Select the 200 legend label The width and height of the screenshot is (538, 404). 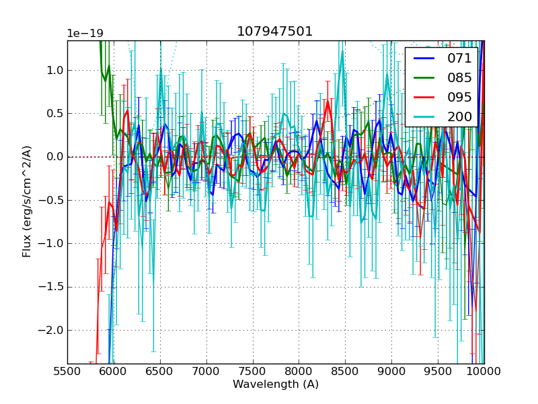tap(459, 116)
